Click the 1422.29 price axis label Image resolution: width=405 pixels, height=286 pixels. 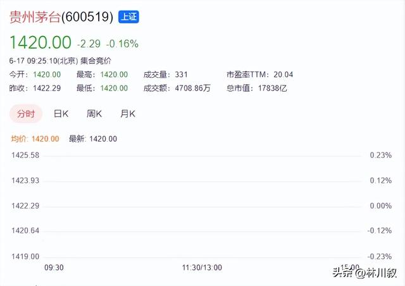[x=25, y=206]
